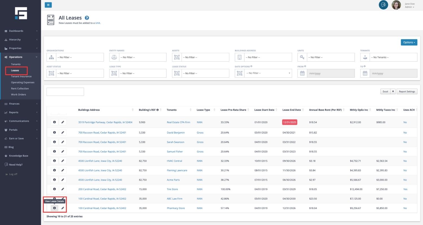Screen dimensions: 423x225
Task: Open the Acme Parts tenant link
Action: click(x=173, y=180)
